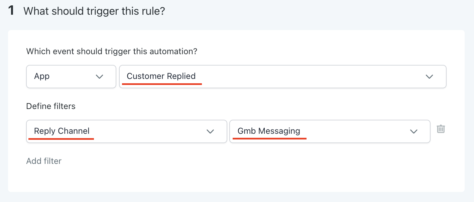This screenshot has width=474, height=202.
Task: Click the "What should trigger this rule?" heading
Action: coord(94,11)
